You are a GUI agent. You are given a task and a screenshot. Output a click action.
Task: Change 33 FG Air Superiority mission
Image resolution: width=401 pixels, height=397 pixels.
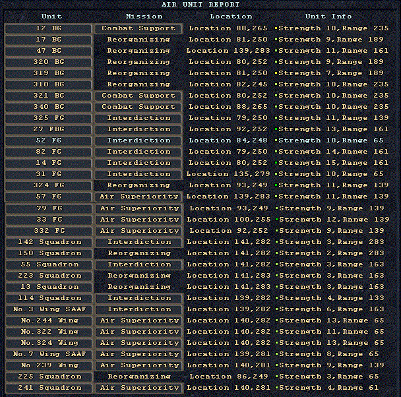(139, 220)
